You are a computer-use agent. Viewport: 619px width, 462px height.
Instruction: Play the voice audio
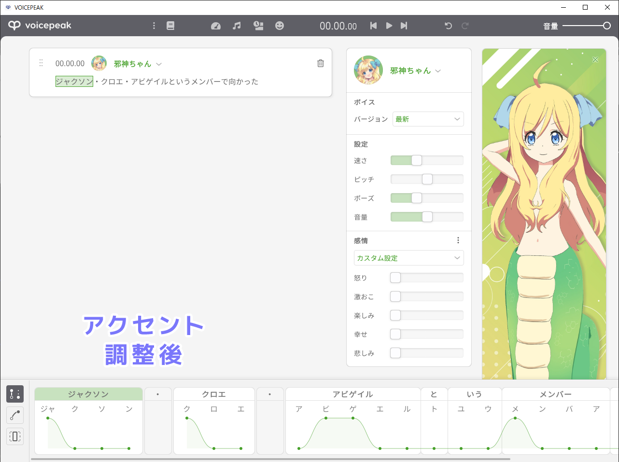pos(389,26)
